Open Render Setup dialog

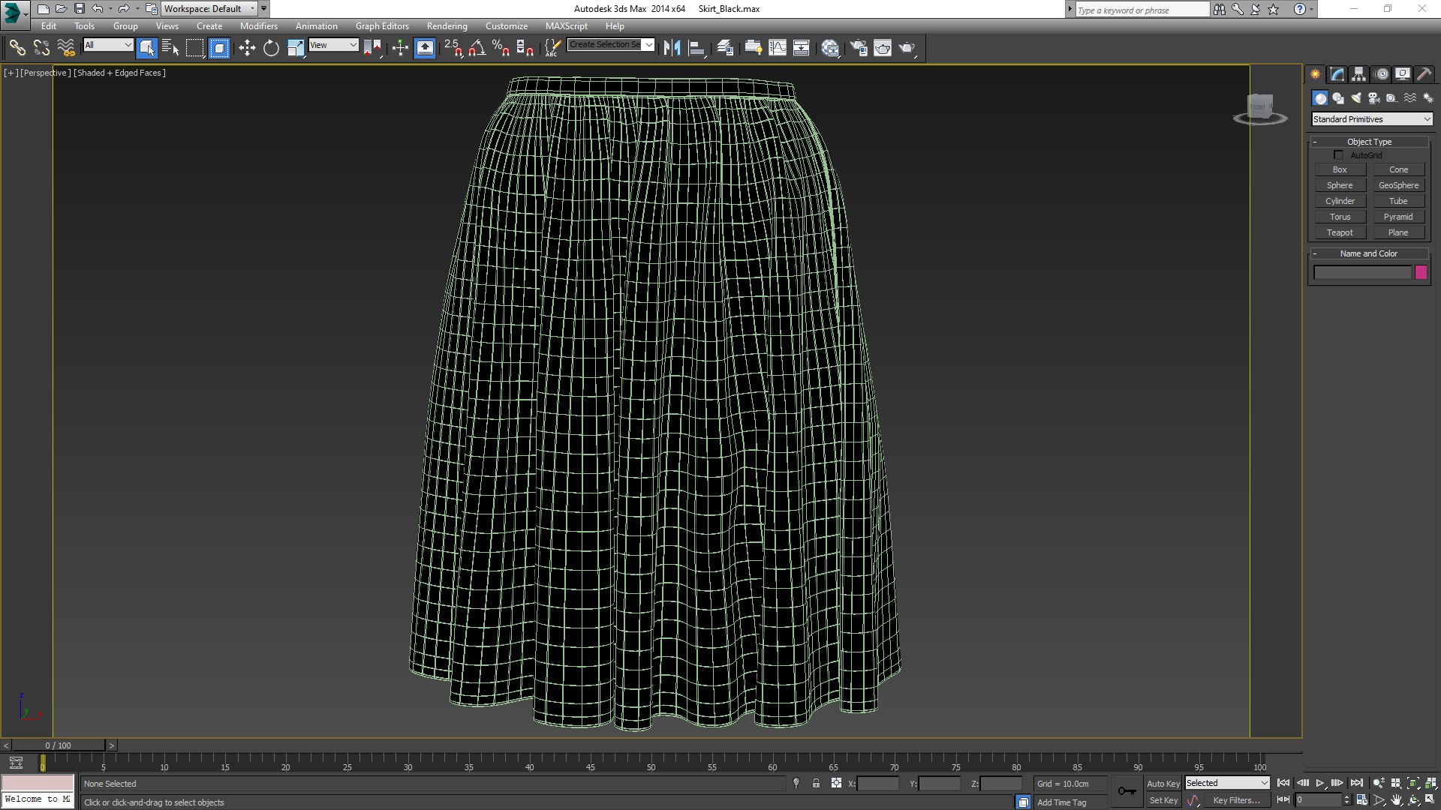859,48
